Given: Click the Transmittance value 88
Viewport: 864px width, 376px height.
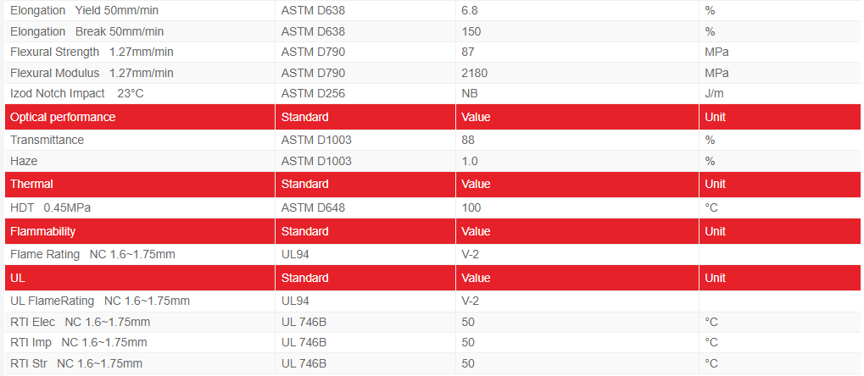Looking at the screenshot, I should click(x=467, y=140).
